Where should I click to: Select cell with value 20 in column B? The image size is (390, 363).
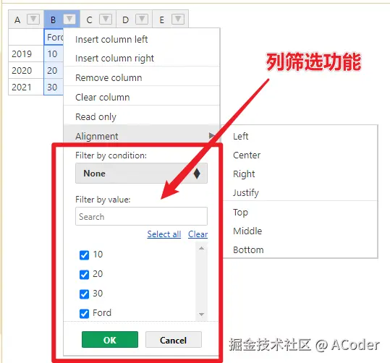54,70
